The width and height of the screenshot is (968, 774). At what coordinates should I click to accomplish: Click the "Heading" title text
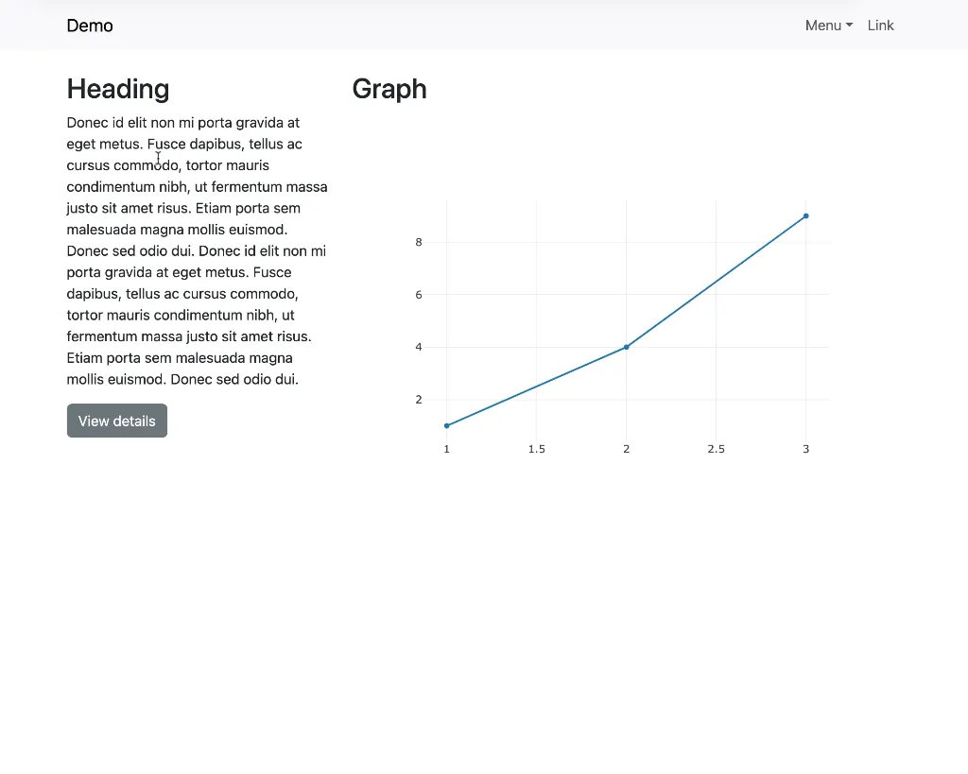pos(118,89)
